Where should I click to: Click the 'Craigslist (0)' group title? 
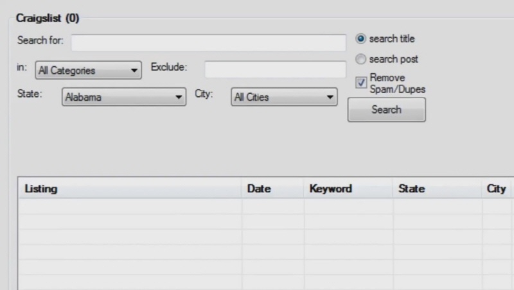click(x=48, y=18)
